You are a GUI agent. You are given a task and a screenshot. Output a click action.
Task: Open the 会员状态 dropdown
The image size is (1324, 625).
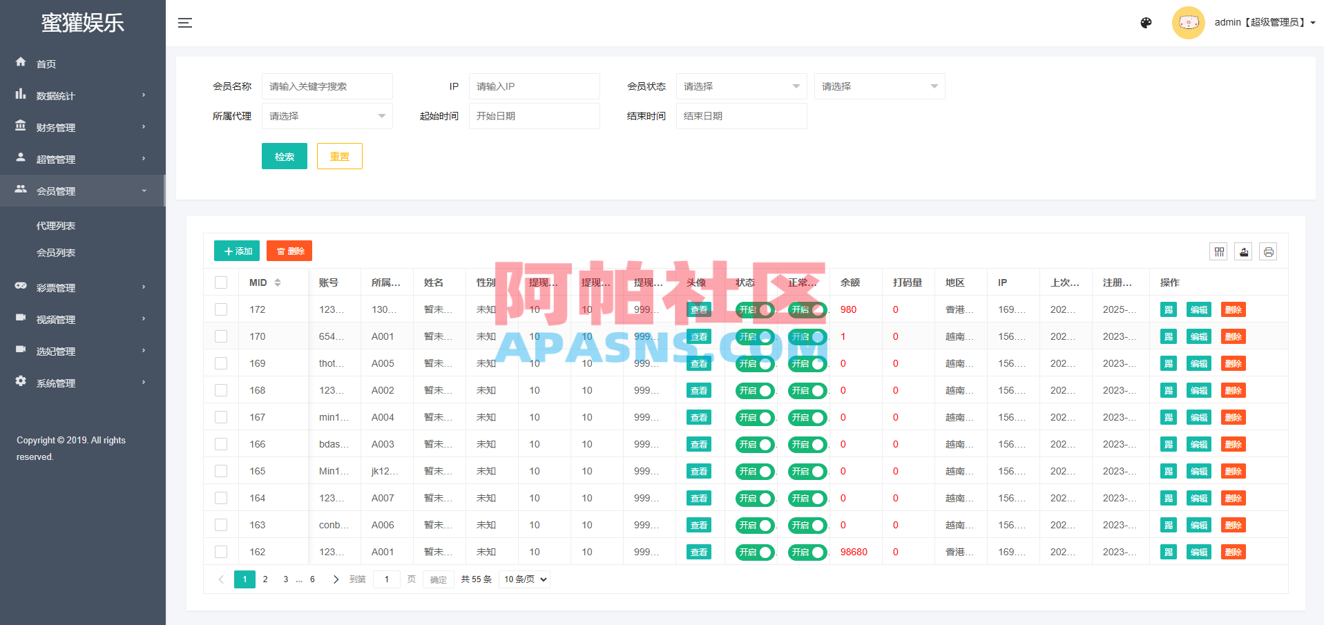[740, 86]
